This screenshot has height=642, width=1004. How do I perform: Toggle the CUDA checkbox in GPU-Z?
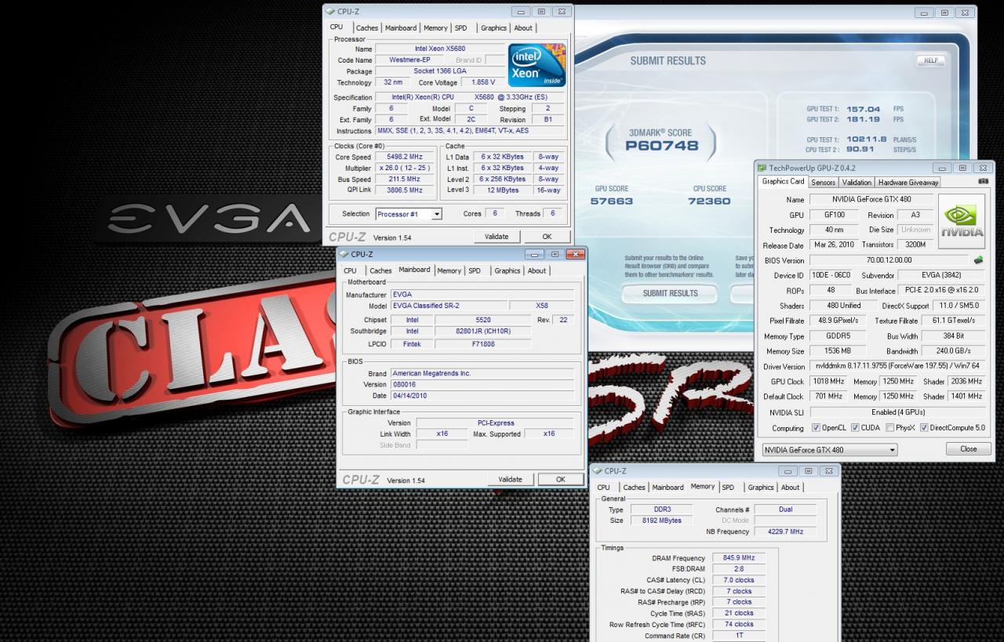(x=856, y=428)
